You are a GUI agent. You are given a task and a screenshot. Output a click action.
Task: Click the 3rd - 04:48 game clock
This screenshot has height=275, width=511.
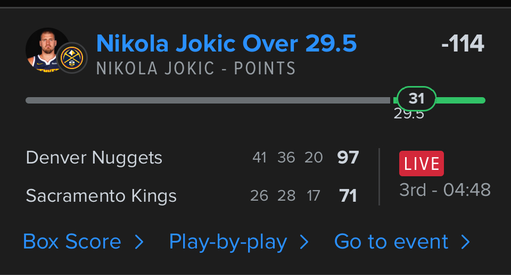pyautogui.click(x=445, y=190)
